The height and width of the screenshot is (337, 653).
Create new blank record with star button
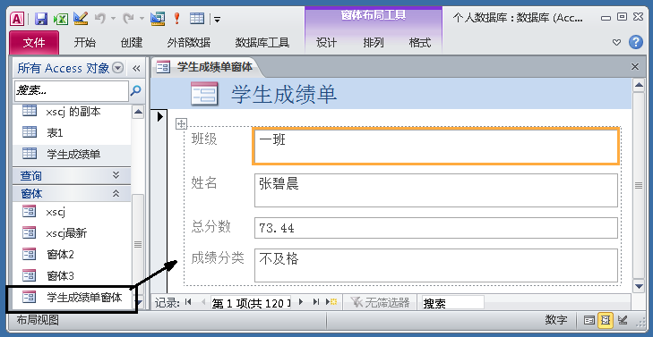pos(331,302)
